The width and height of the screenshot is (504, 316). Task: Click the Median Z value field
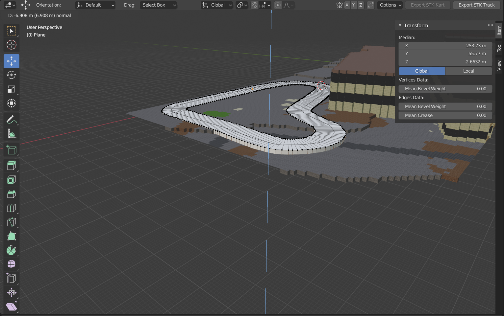445,62
